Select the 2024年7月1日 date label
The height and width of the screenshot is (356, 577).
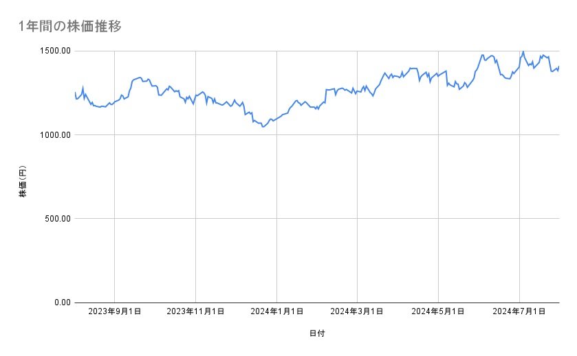tap(520, 312)
